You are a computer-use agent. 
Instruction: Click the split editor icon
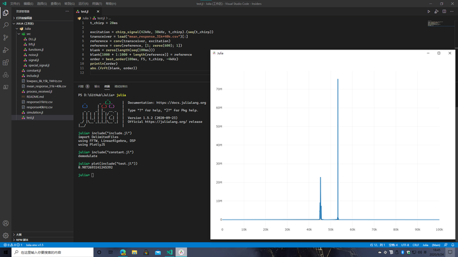(443, 11)
